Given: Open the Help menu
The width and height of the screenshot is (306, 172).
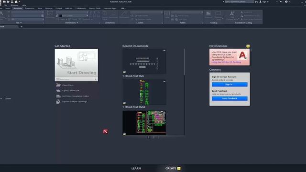Looking at the screenshot, I should click(24, 5).
